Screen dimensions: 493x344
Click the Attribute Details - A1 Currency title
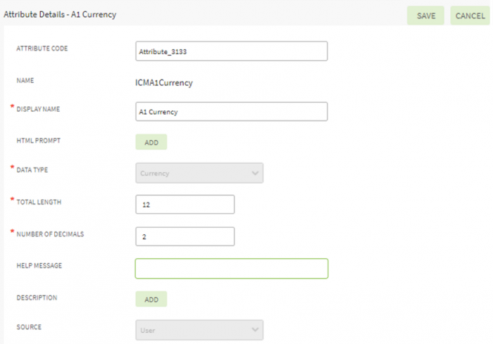[61, 14]
